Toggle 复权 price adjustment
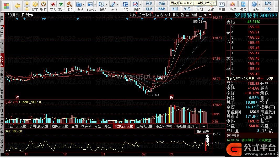Screen dimensions: 280x158 [x=176, y=15]
